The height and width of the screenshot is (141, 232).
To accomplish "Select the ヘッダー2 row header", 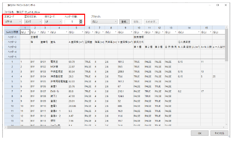I will (x=11, y=42).
